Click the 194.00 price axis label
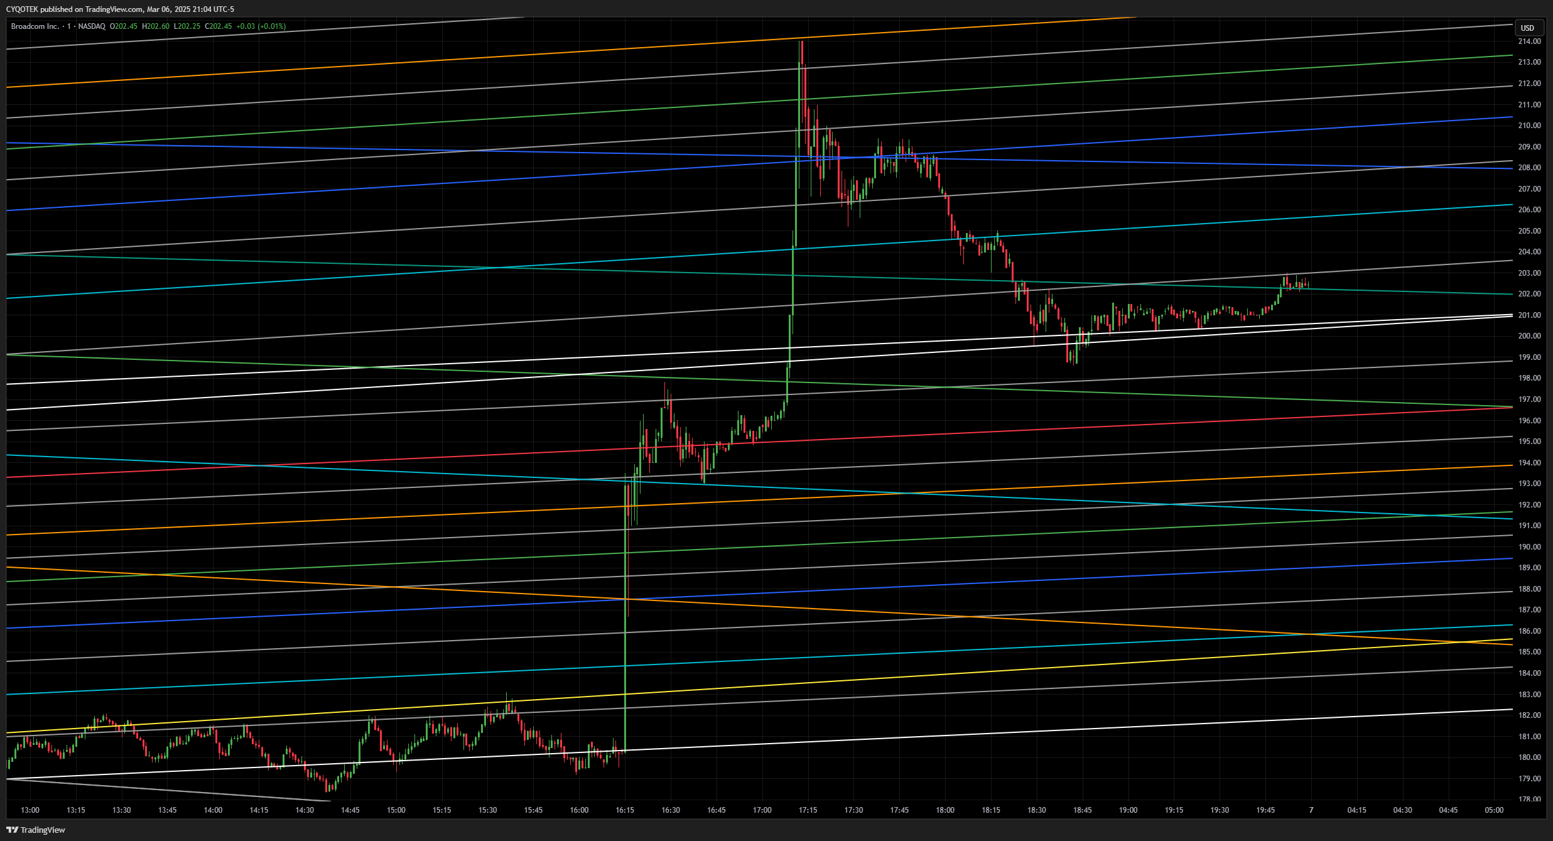This screenshot has height=841, width=1553. (1529, 463)
